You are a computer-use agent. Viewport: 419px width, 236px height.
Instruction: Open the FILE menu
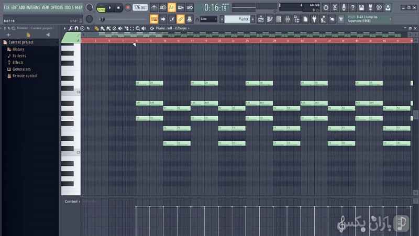coord(7,7)
